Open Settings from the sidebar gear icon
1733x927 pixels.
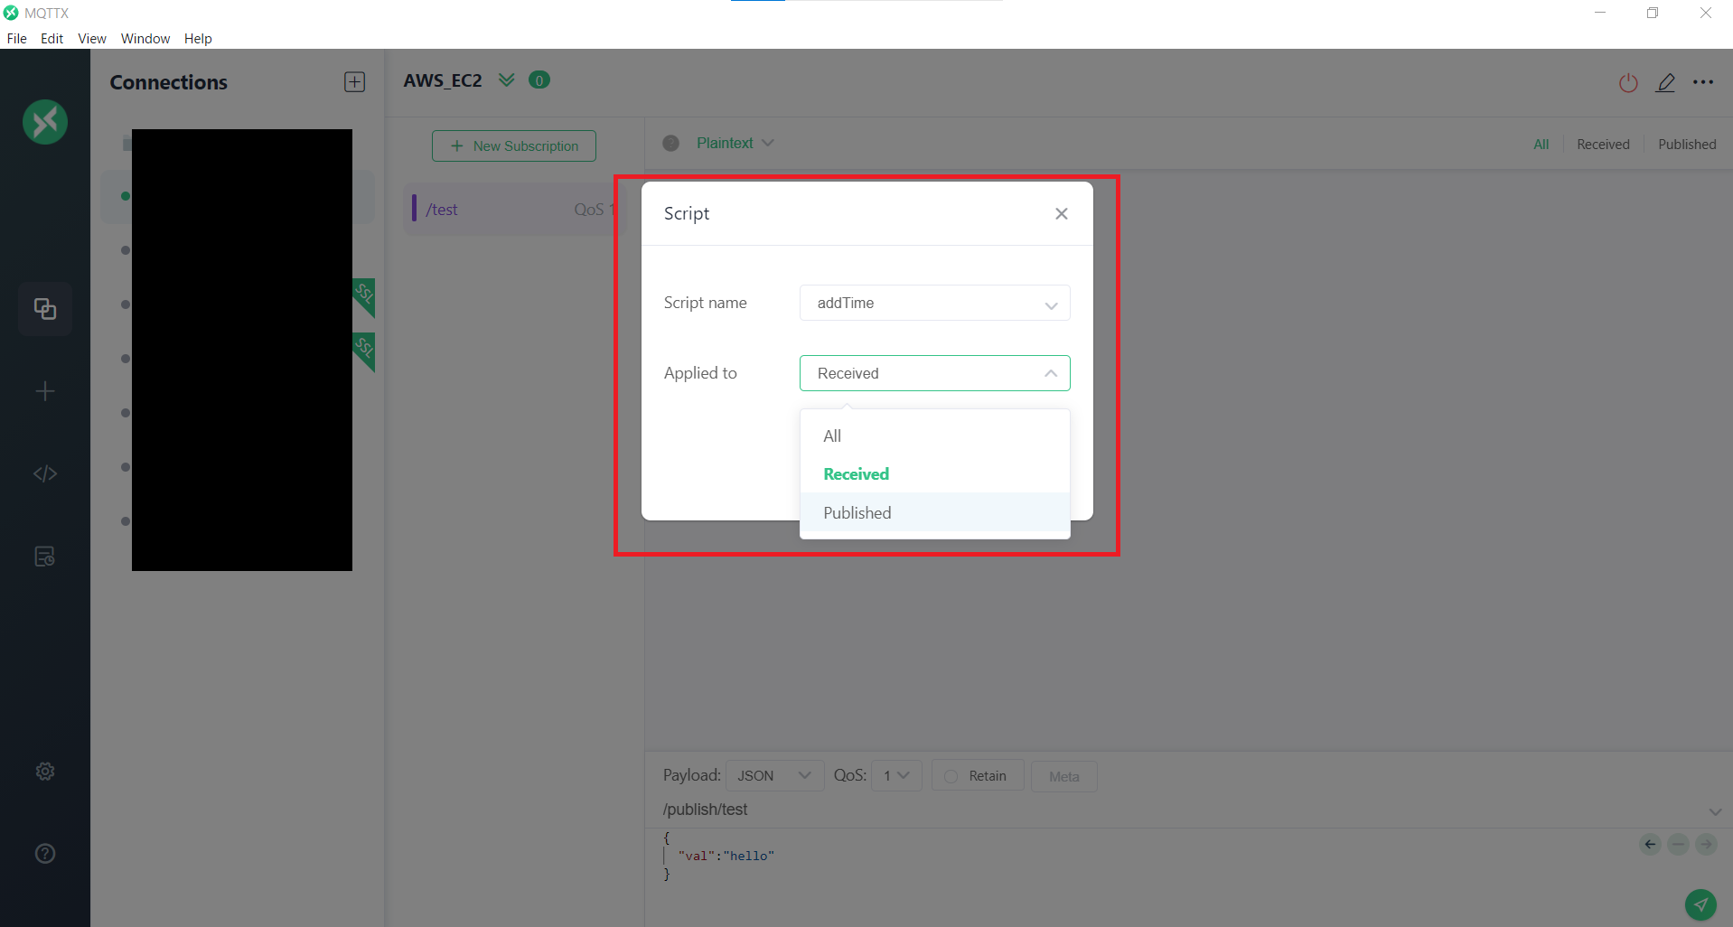(x=44, y=771)
